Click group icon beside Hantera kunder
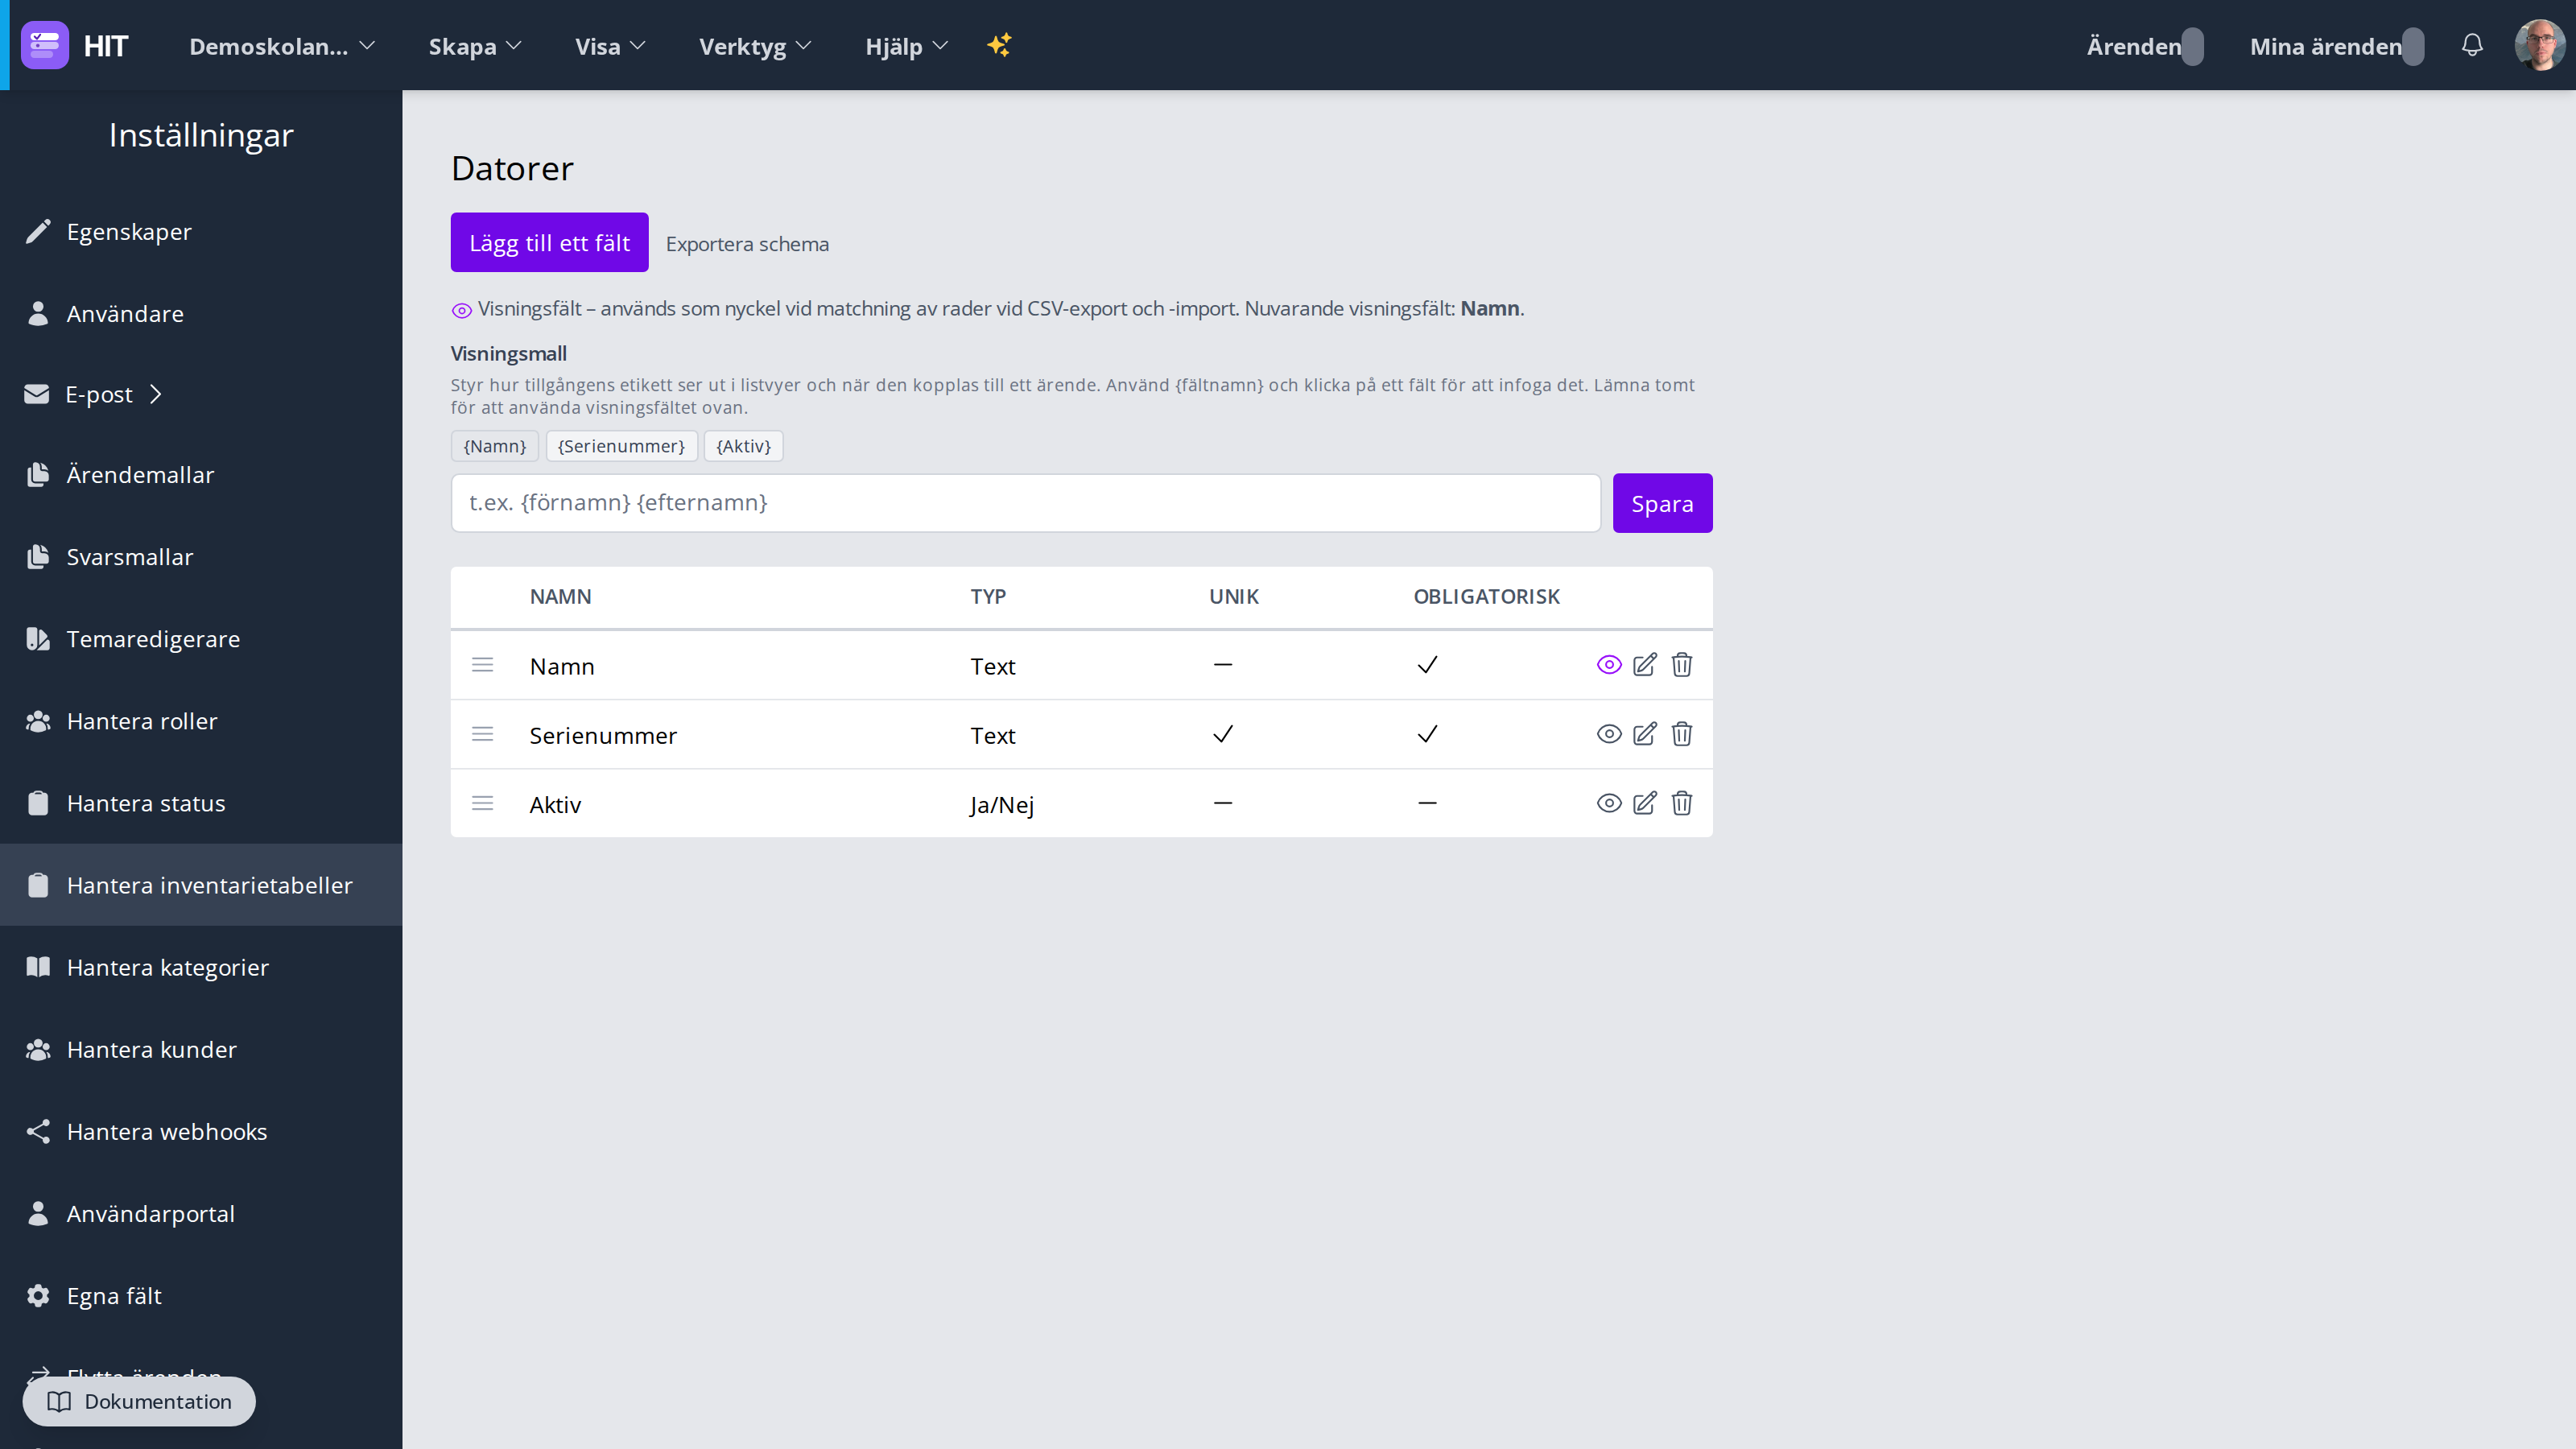This screenshot has height=1449, width=2576. pos(38,1049)
